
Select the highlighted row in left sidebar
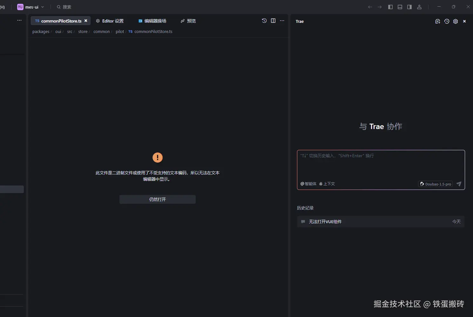pyautogui.click(x=12, y=189)
